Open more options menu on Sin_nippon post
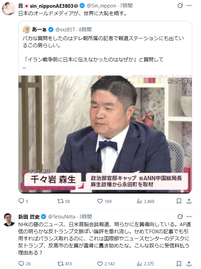The height and width of the screenshot is (269, 201). [x=189, y=6]
